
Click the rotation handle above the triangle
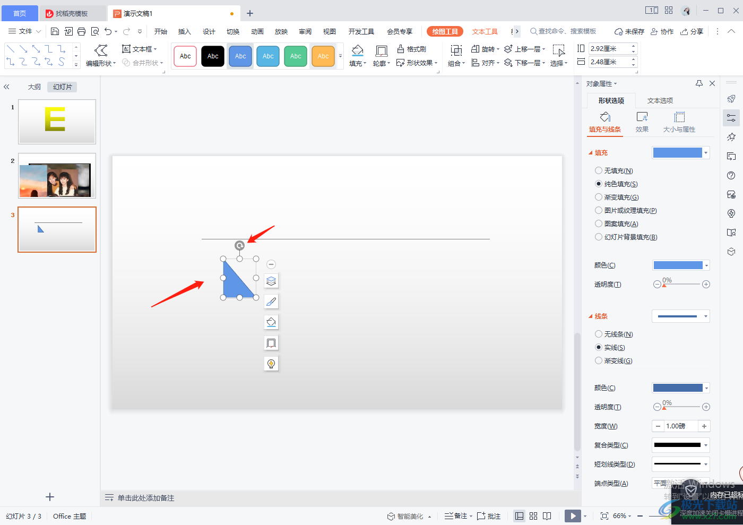tap(239, 245)
